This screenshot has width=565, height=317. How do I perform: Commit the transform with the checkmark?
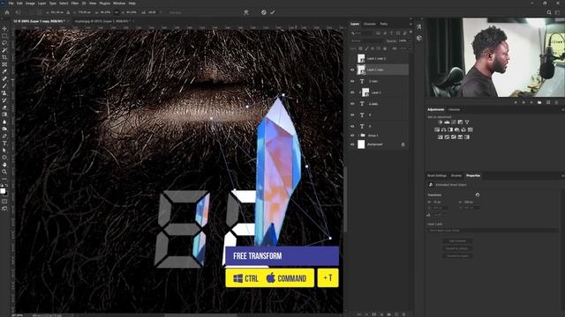click(273, 12)
